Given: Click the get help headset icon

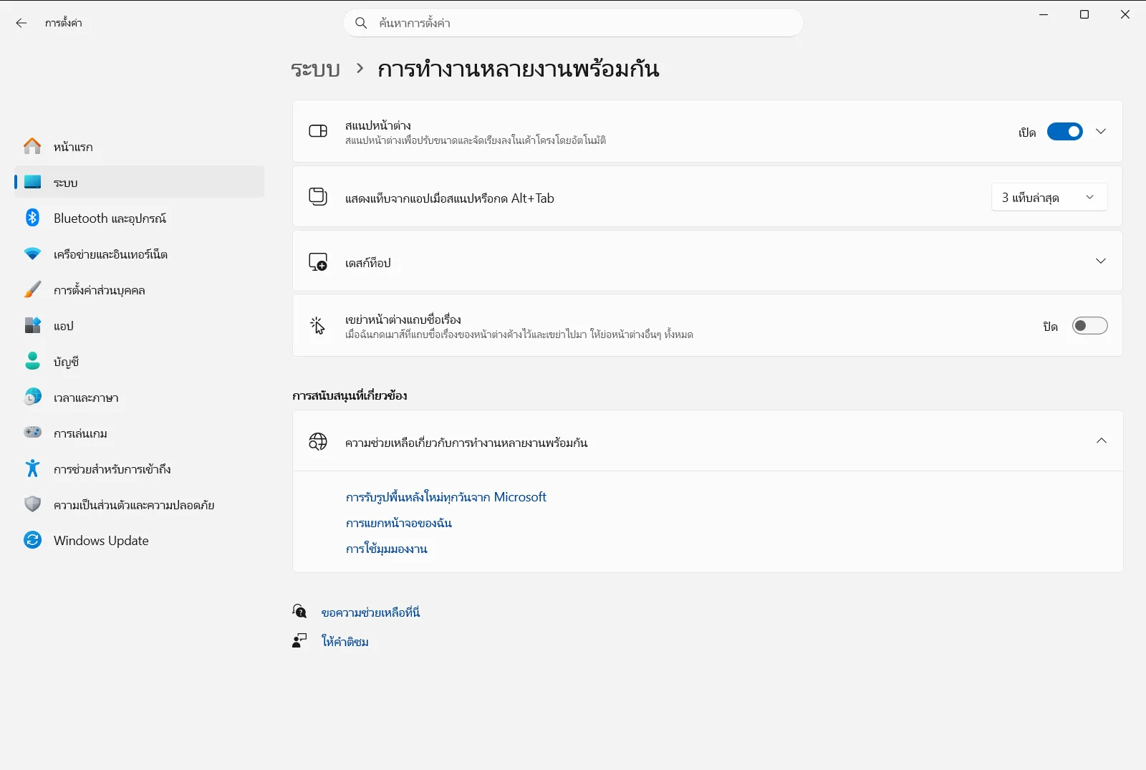Looking at the screenshot, I should 299,611.
